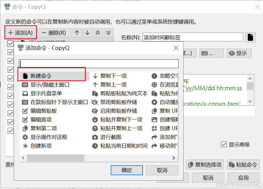Viewport: 263px width, 189px height.
Task: Select the 自动播放 command with play icon
Action: point(165,102)
